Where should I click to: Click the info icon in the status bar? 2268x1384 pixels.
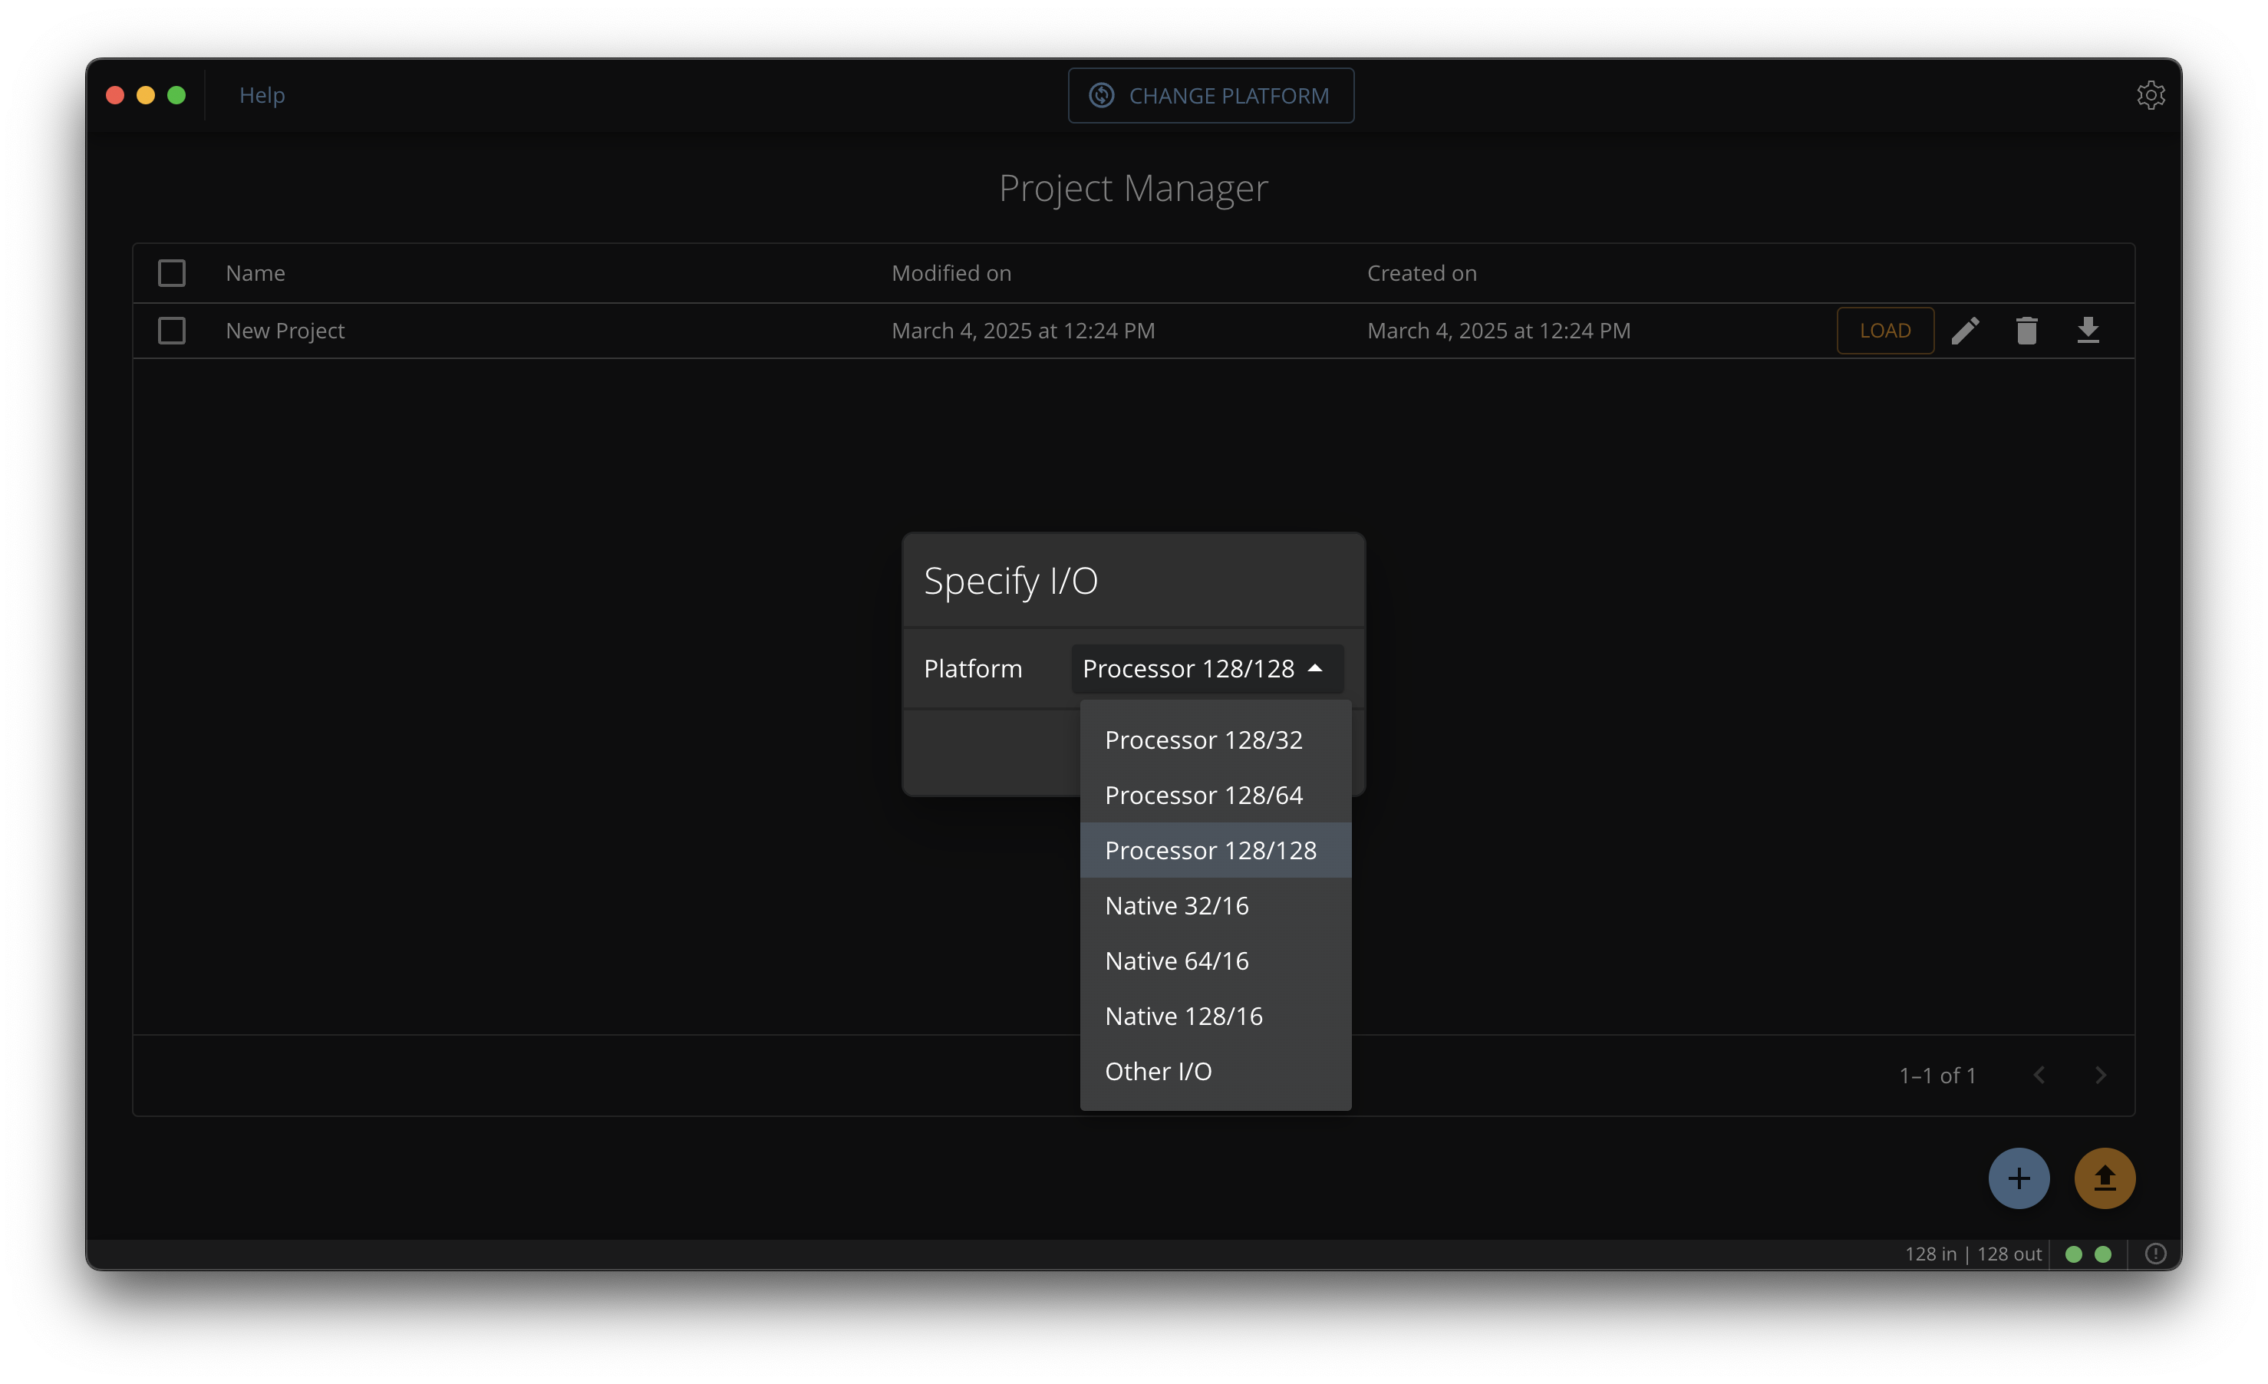2154,1254
